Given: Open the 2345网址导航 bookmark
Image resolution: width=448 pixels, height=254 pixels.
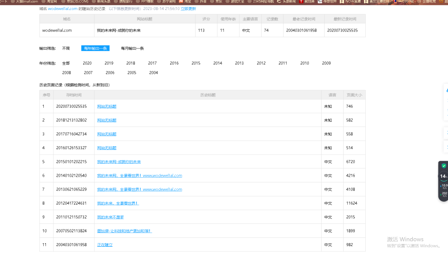Looking at the screenshot, I should pos(261,1).
